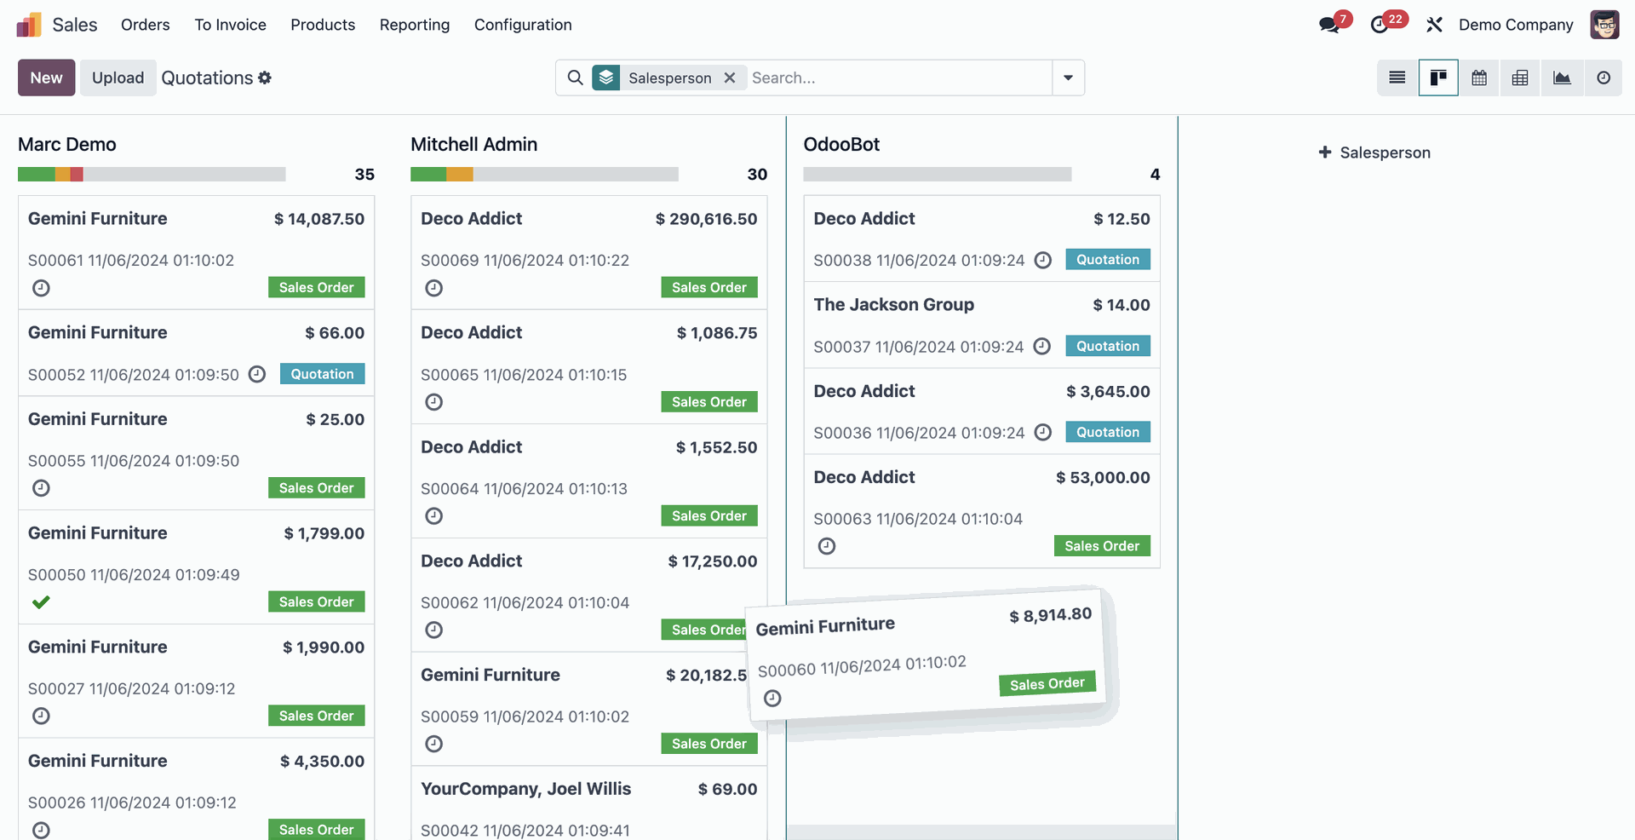Open Deco Addict card $ 53,000.00

982,511
